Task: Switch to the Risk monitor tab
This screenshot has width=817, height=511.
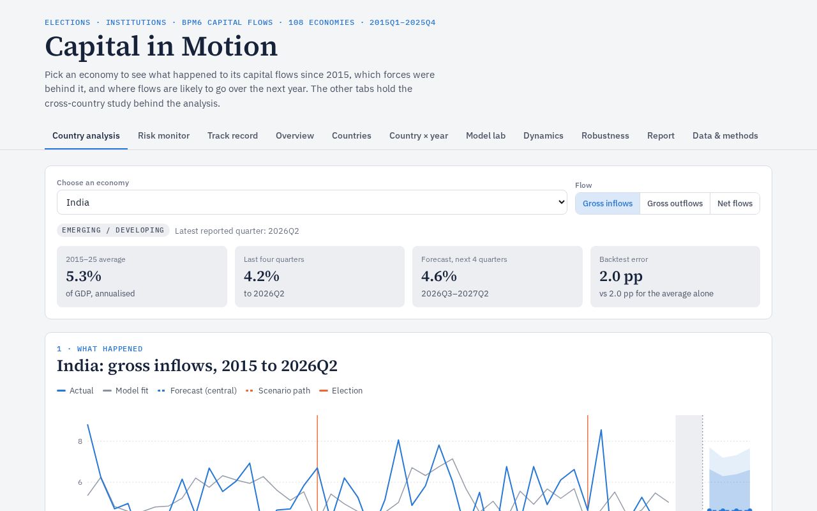Action: click(163, 135)
